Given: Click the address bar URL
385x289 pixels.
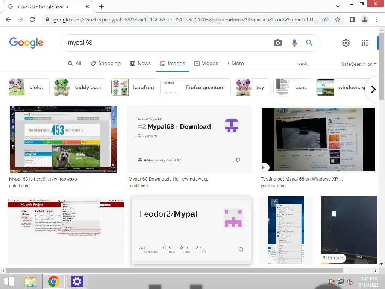Looking at the screenshot, I should (185, 20).
